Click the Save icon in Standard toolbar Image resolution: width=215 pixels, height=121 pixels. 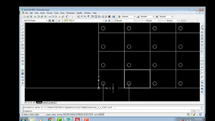31,17
